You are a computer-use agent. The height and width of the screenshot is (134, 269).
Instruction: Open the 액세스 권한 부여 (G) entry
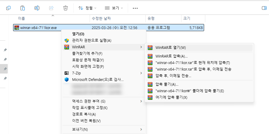104,101
